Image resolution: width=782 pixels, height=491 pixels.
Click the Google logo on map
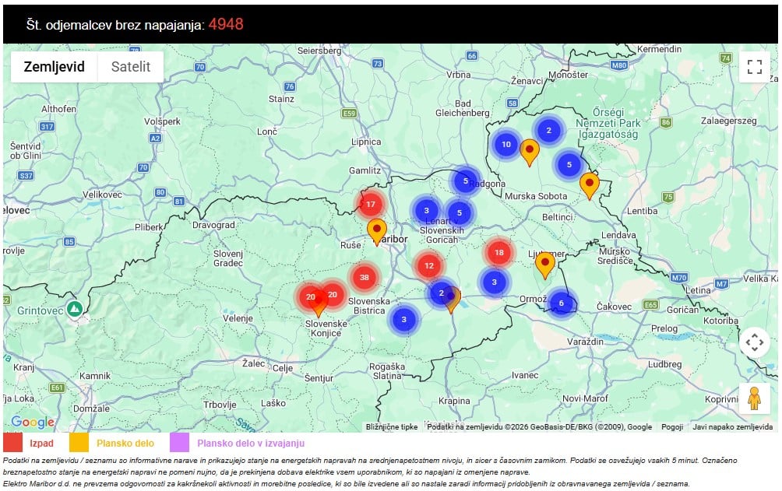33,422
